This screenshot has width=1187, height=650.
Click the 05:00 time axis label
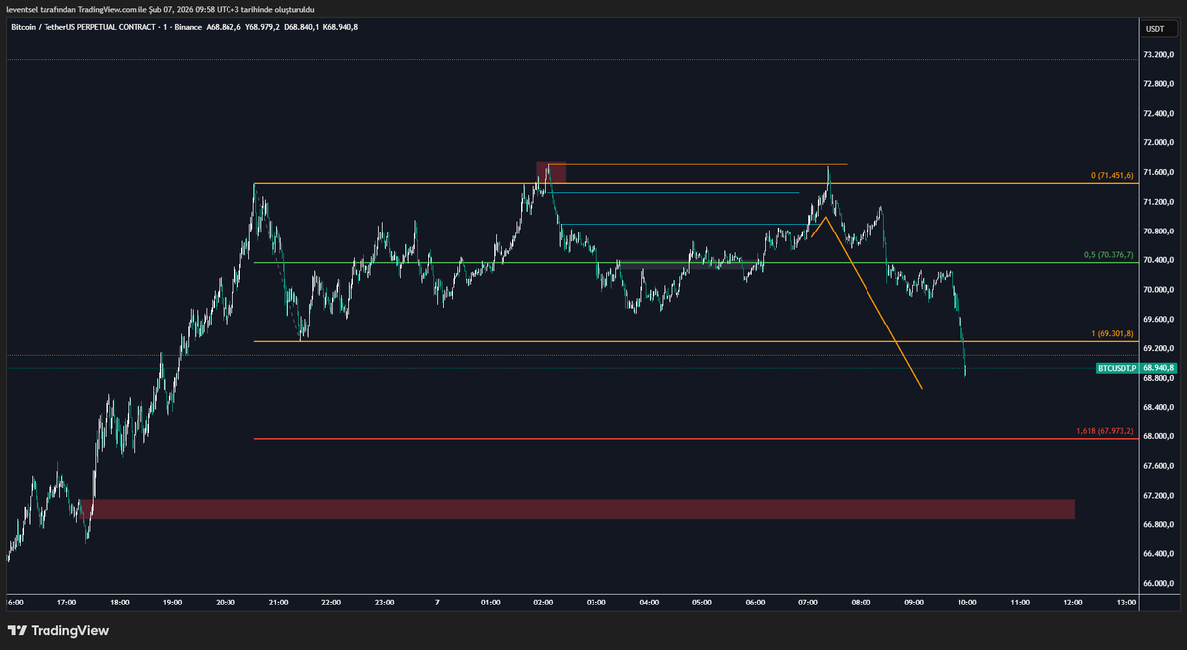click(702, 603)
